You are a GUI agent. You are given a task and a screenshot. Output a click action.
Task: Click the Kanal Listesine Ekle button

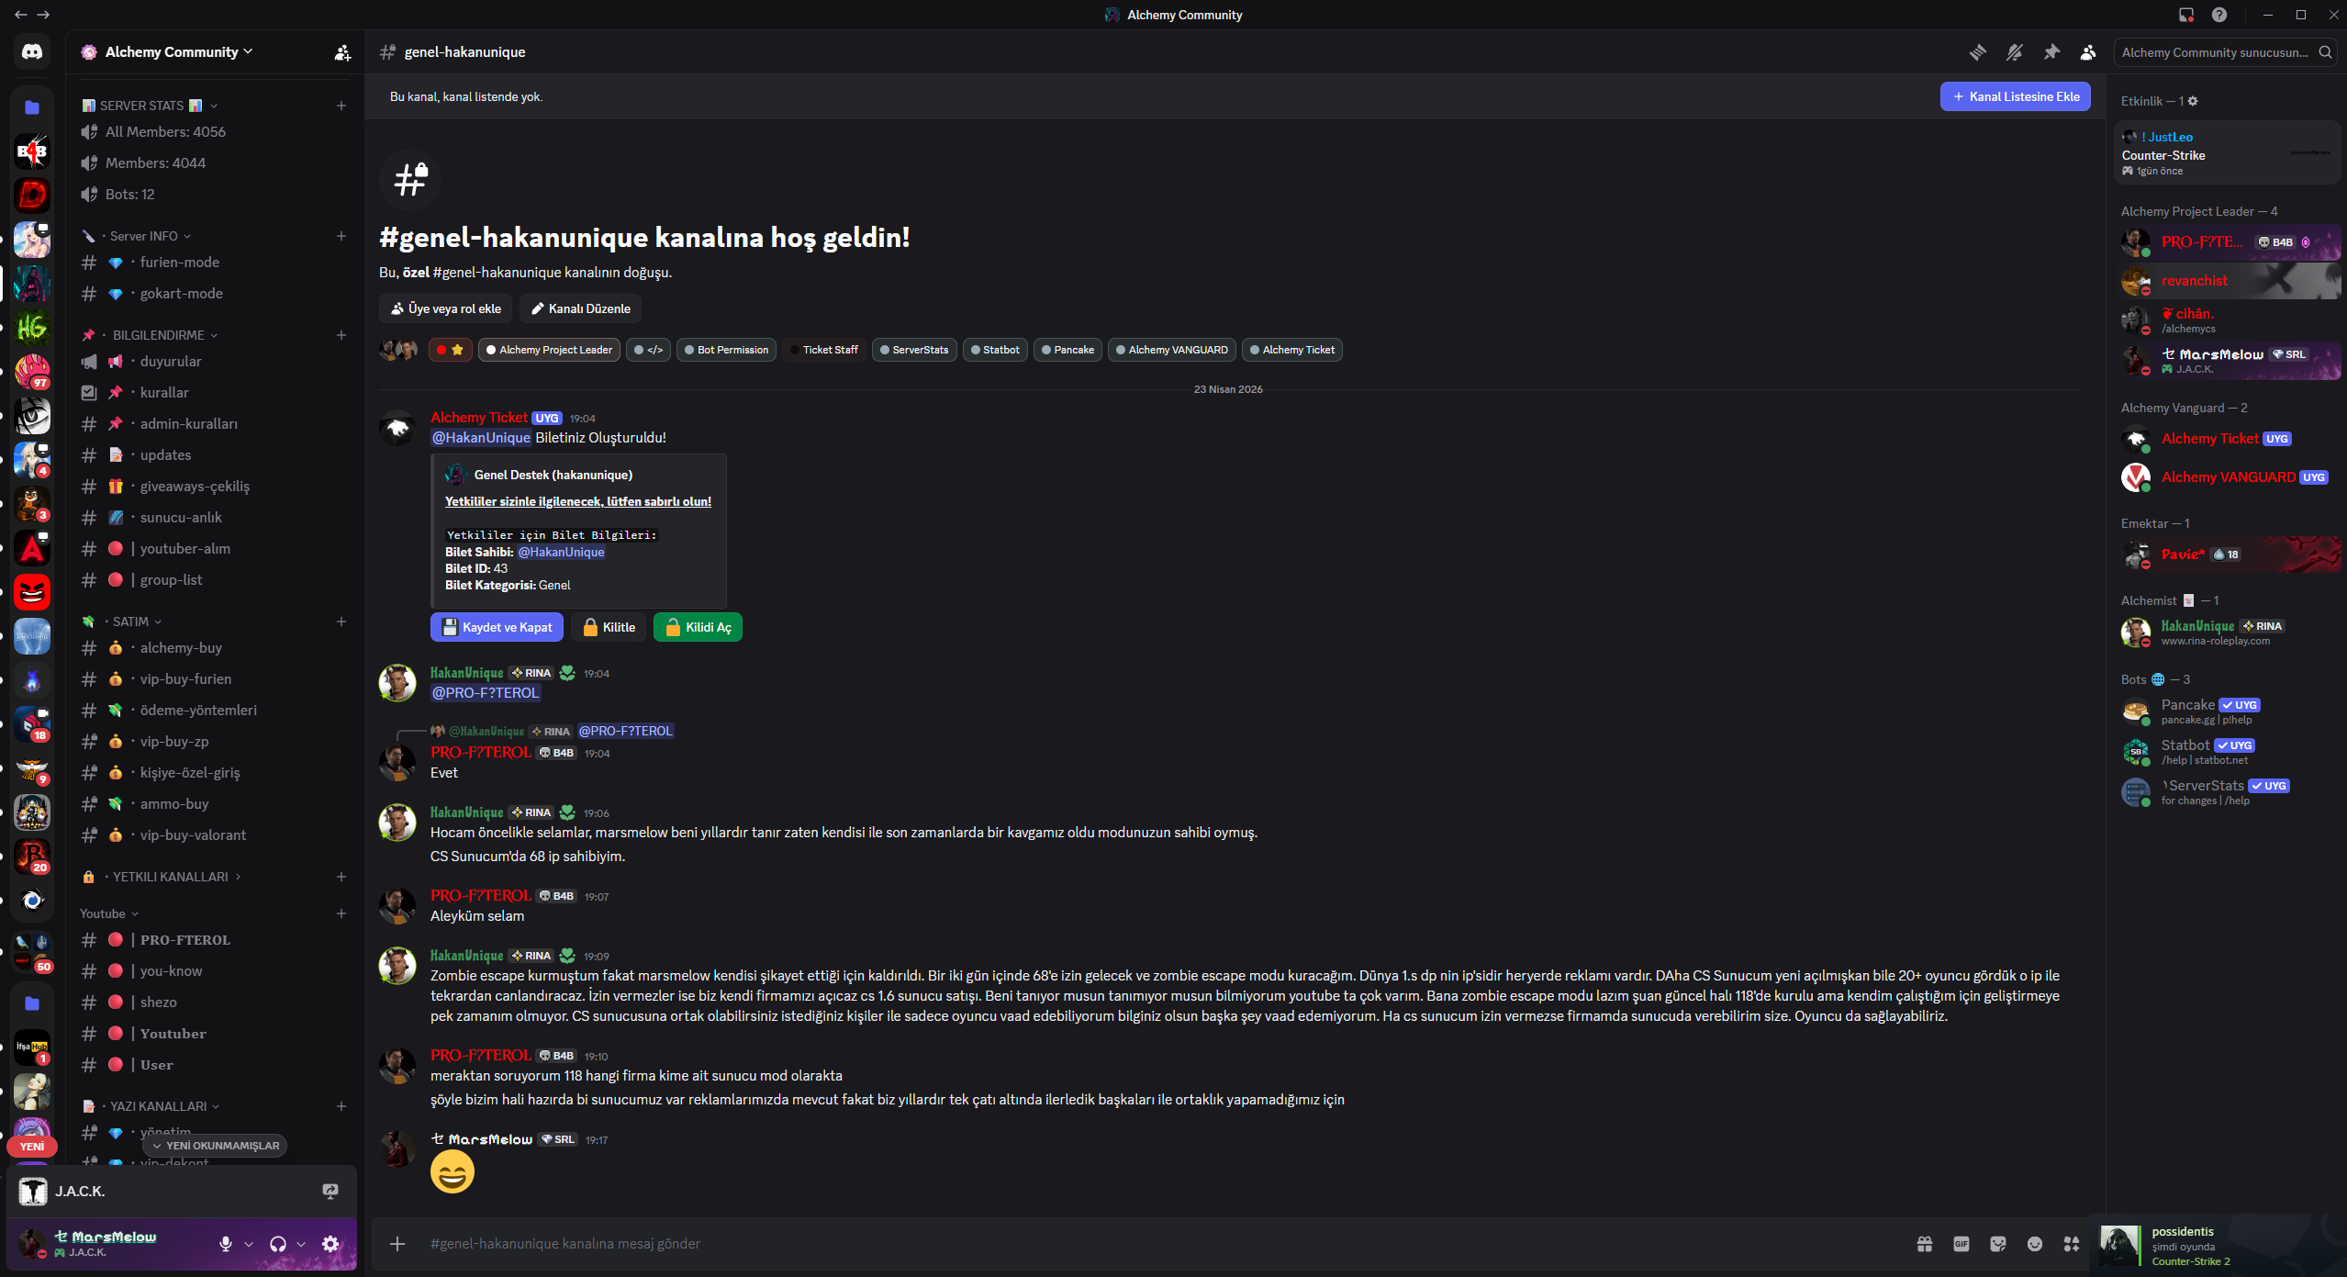(2015, 96)
